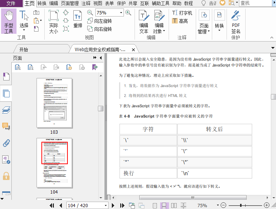Open PDF Sign (PDF签名)
The width and height of the screenshot is (276, 209).
point(236,22)
